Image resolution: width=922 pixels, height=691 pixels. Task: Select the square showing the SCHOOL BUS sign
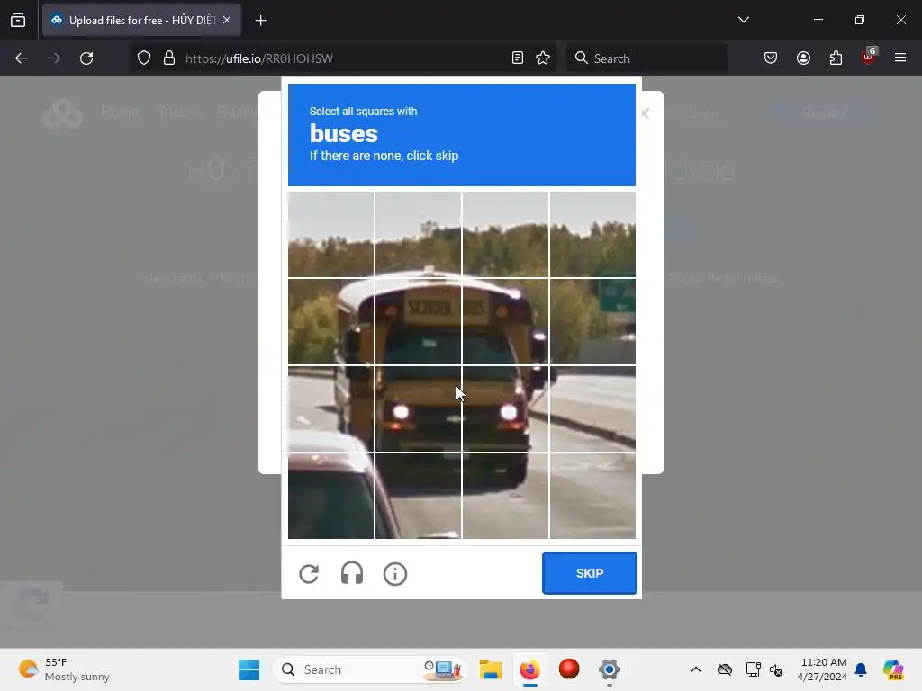coord(418,321)
